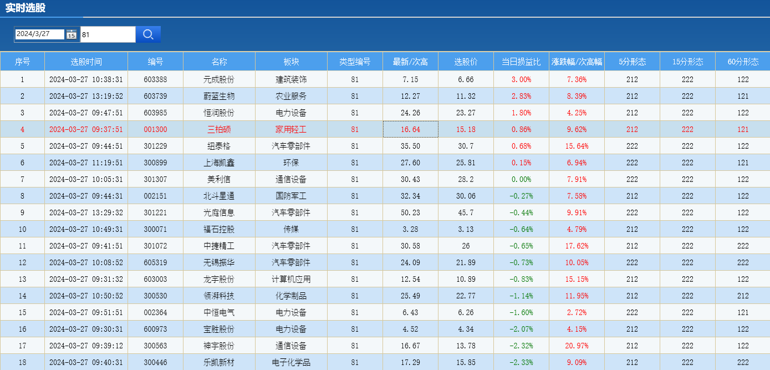This screenshot has height=370, width=770.
Task: Click the 60分形态 column header
Action: (743, 62)
